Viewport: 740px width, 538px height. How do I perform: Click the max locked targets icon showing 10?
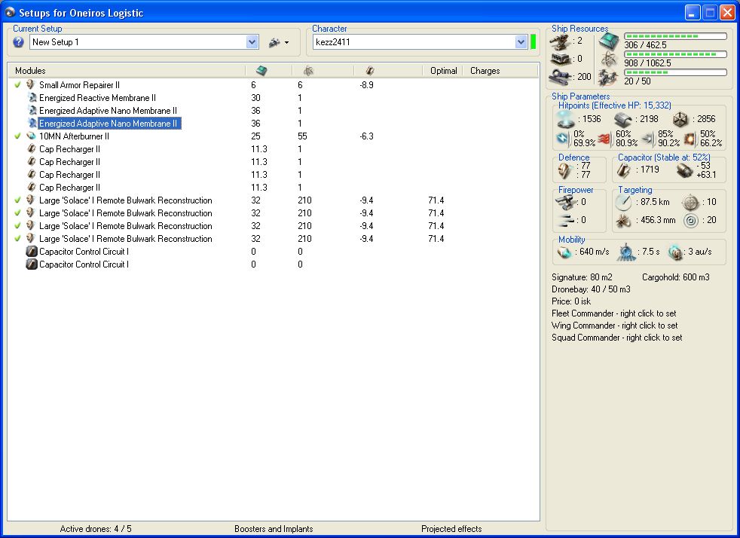pyautogui.click(x=690, y=203)
